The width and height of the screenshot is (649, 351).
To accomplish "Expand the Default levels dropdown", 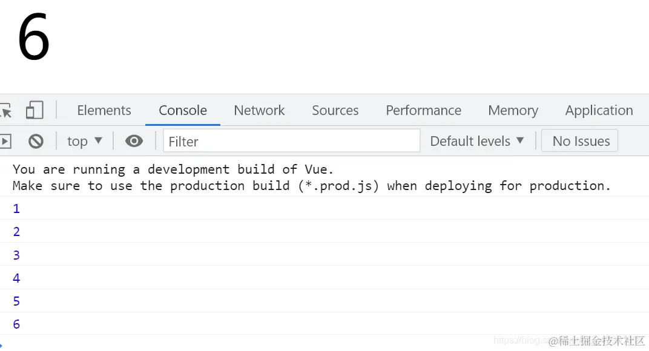I will click(476, 141).
